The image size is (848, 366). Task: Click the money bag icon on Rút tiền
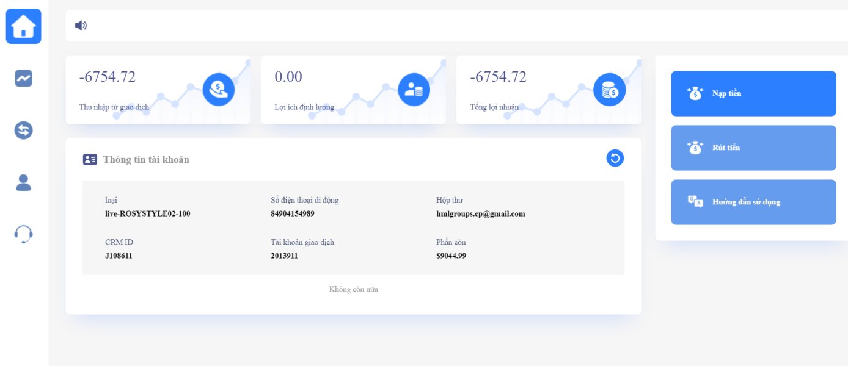[x=696, y=148]
